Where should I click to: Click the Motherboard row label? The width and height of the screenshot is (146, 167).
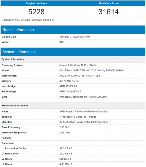pos(9,76)
